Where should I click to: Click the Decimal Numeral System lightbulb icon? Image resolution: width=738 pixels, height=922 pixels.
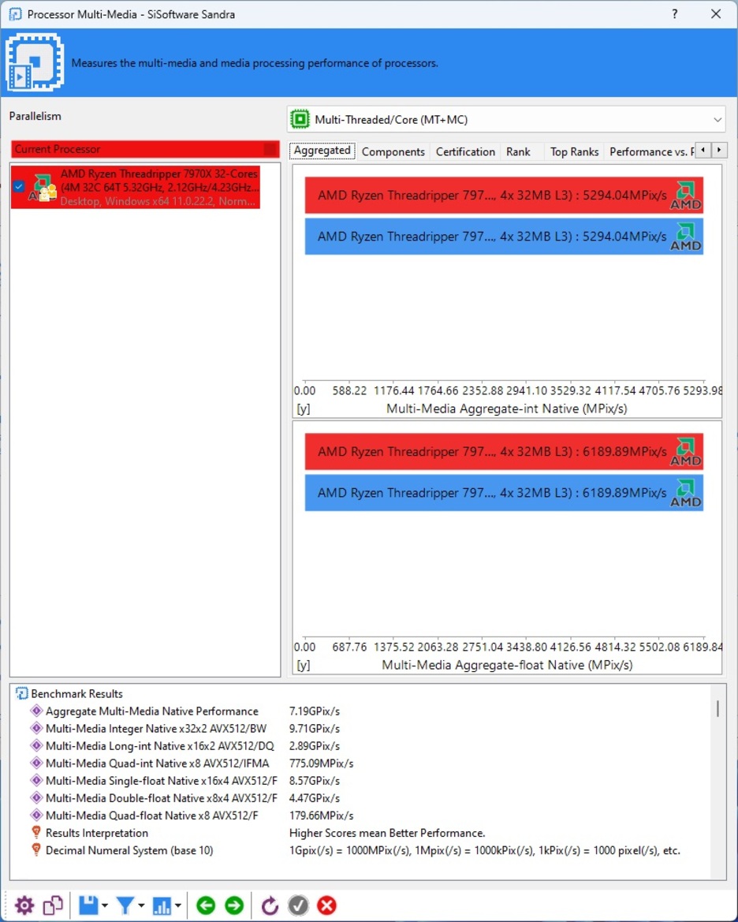[35, 850]
